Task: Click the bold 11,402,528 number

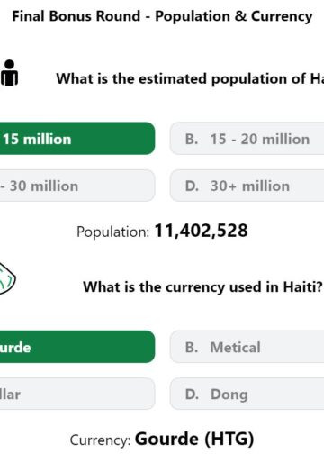Action: (x=201, y=231)
